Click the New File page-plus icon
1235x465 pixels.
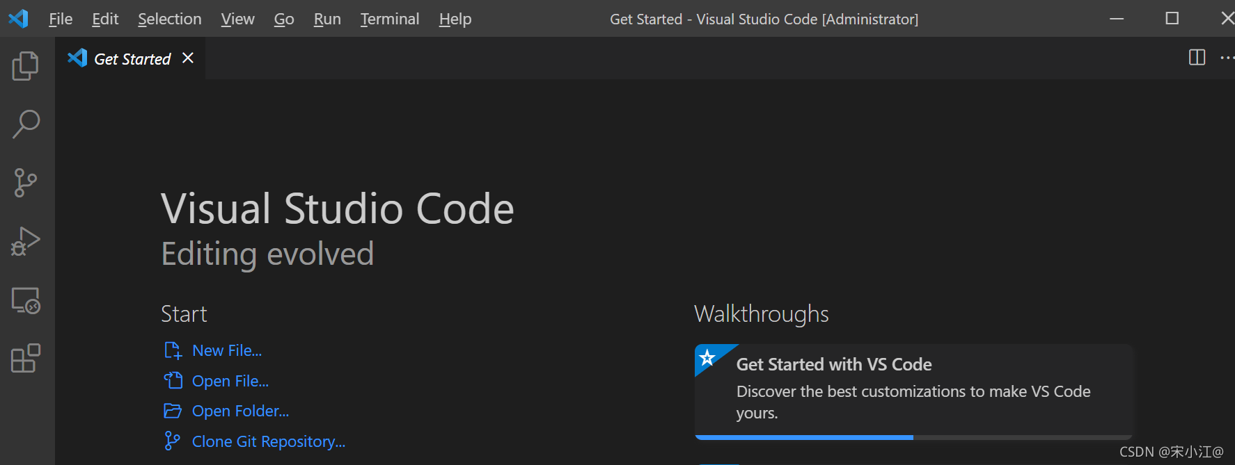[173, 350]
